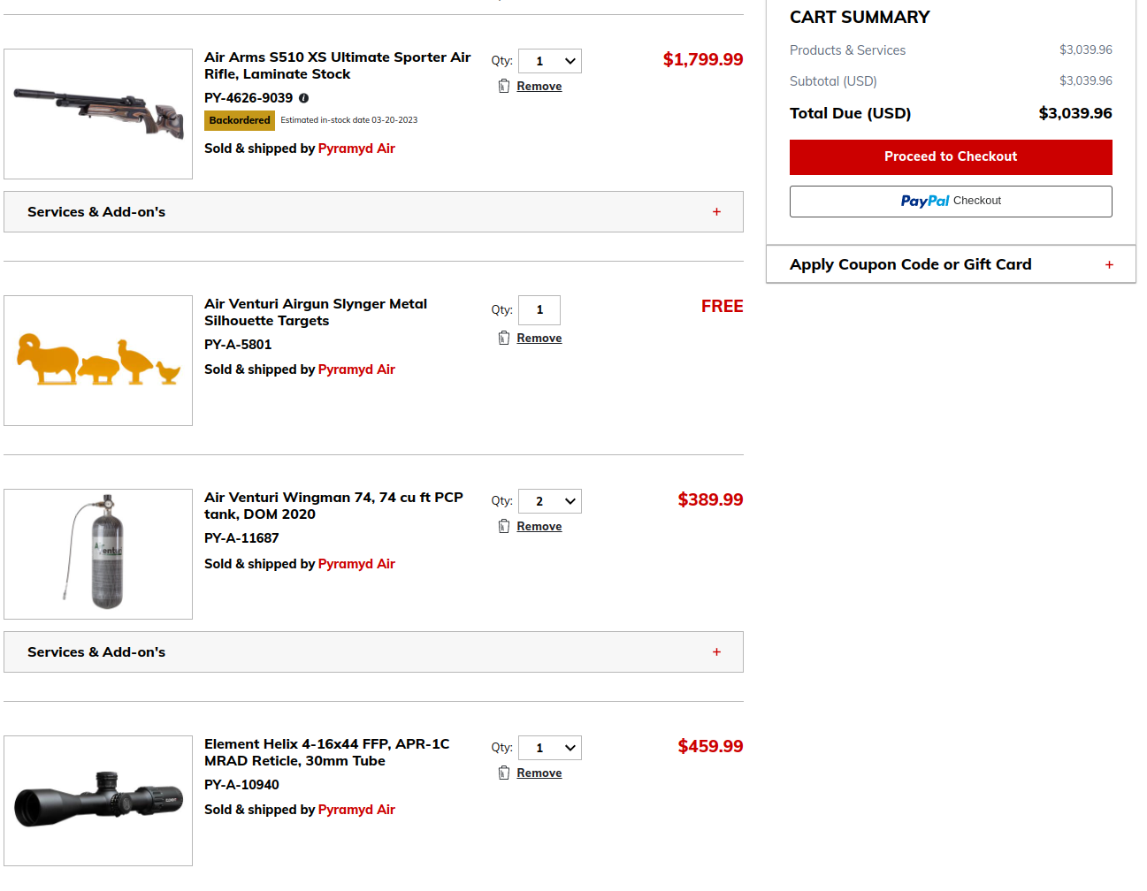Pay with PayPal Checkout button

click(x=951, y=202)
